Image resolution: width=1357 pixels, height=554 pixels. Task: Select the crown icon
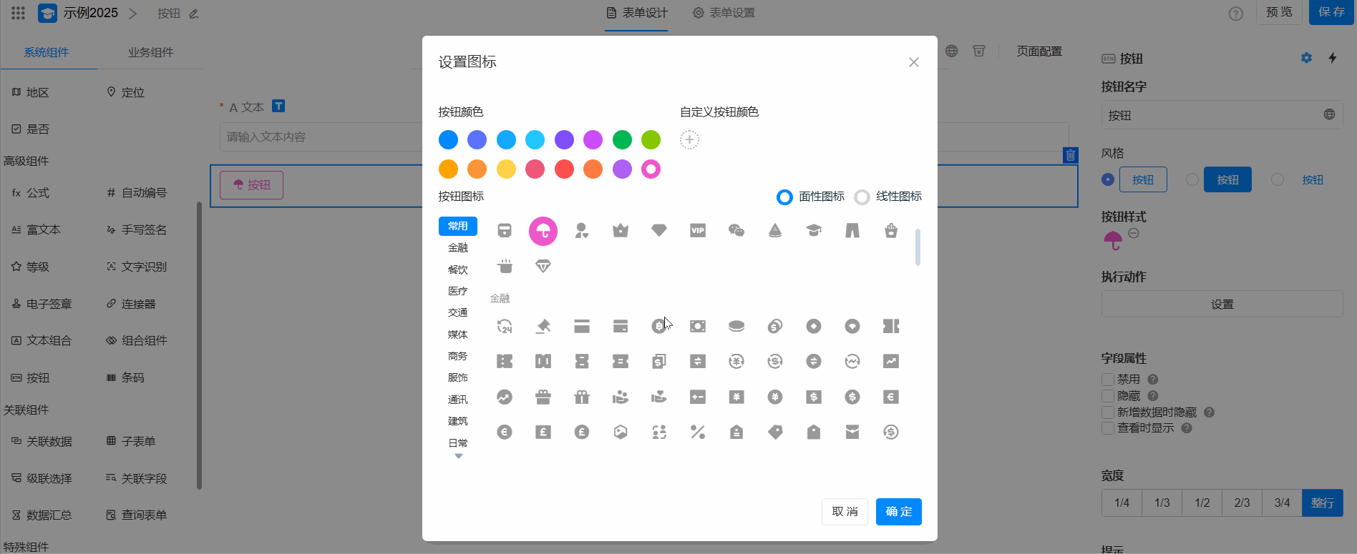(x=620, y=230)
